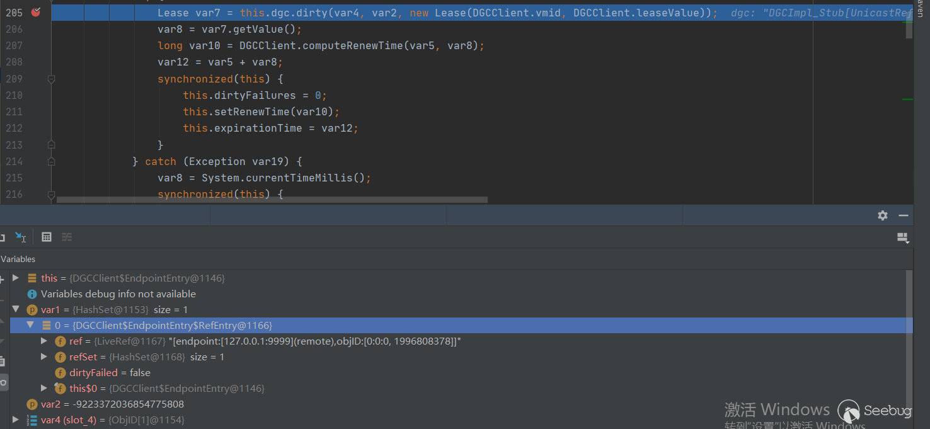
Task: Toggle the breakpoint on line 205
Action: coord(36,12)
